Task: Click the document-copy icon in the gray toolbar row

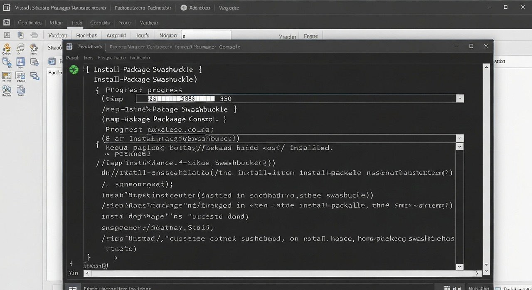Action: [21, 36]
